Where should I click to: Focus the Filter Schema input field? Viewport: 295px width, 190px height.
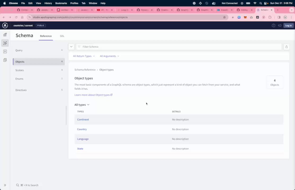click(x=179, y=47)
